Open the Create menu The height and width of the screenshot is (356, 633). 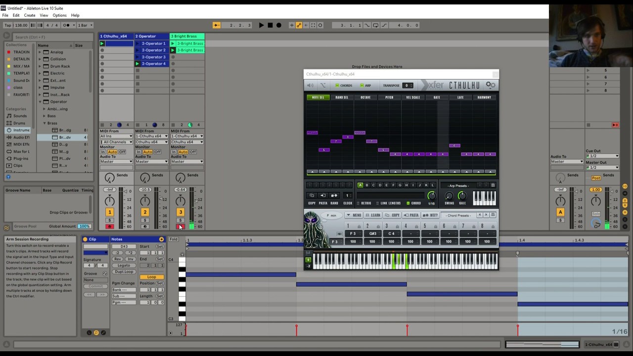(x=30, y=15)
